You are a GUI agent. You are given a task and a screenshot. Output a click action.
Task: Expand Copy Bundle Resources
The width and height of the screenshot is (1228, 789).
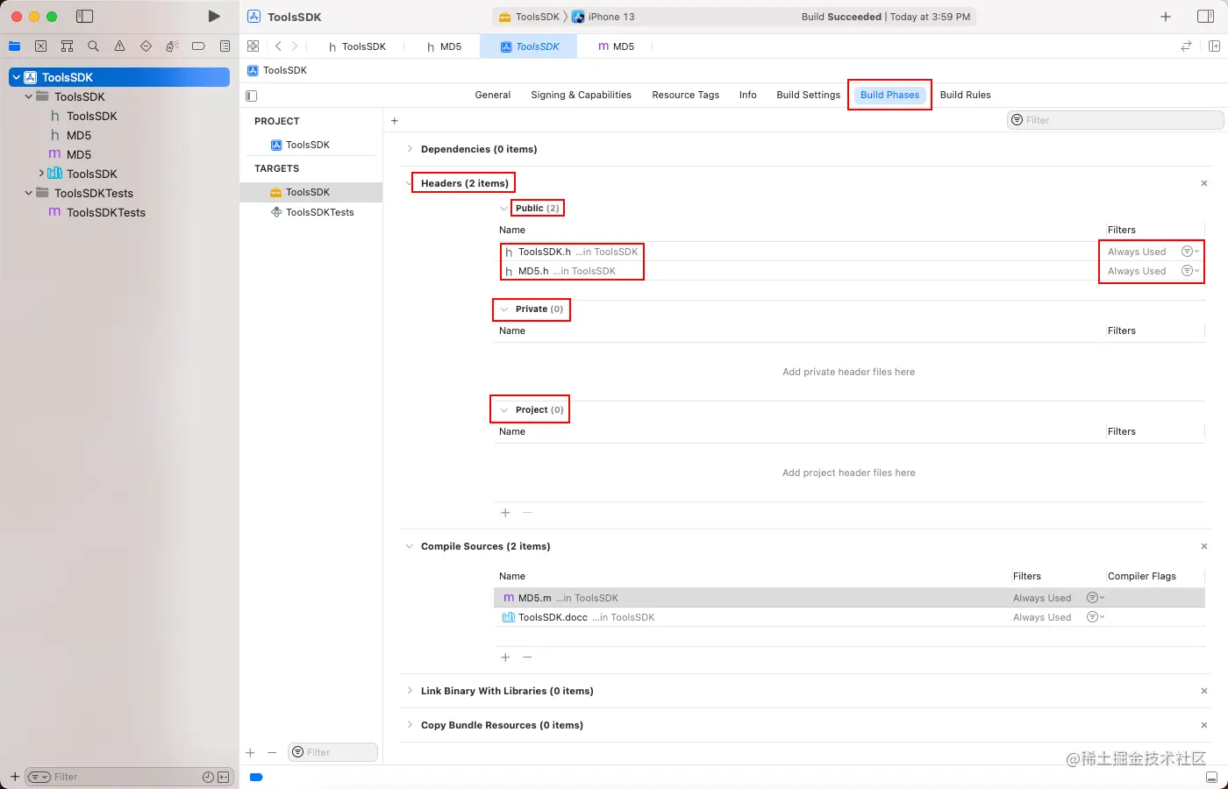pos(410,725)
